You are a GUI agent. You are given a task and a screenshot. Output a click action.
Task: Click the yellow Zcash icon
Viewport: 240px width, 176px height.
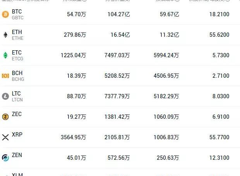[x=5, y=117]
